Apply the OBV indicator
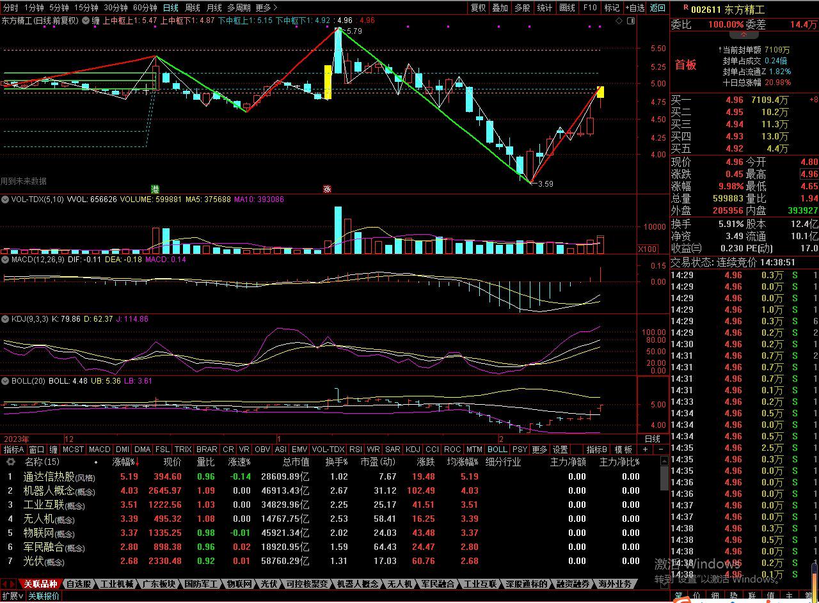The height and width of the screenshot is (603, 819). (262, 450)
